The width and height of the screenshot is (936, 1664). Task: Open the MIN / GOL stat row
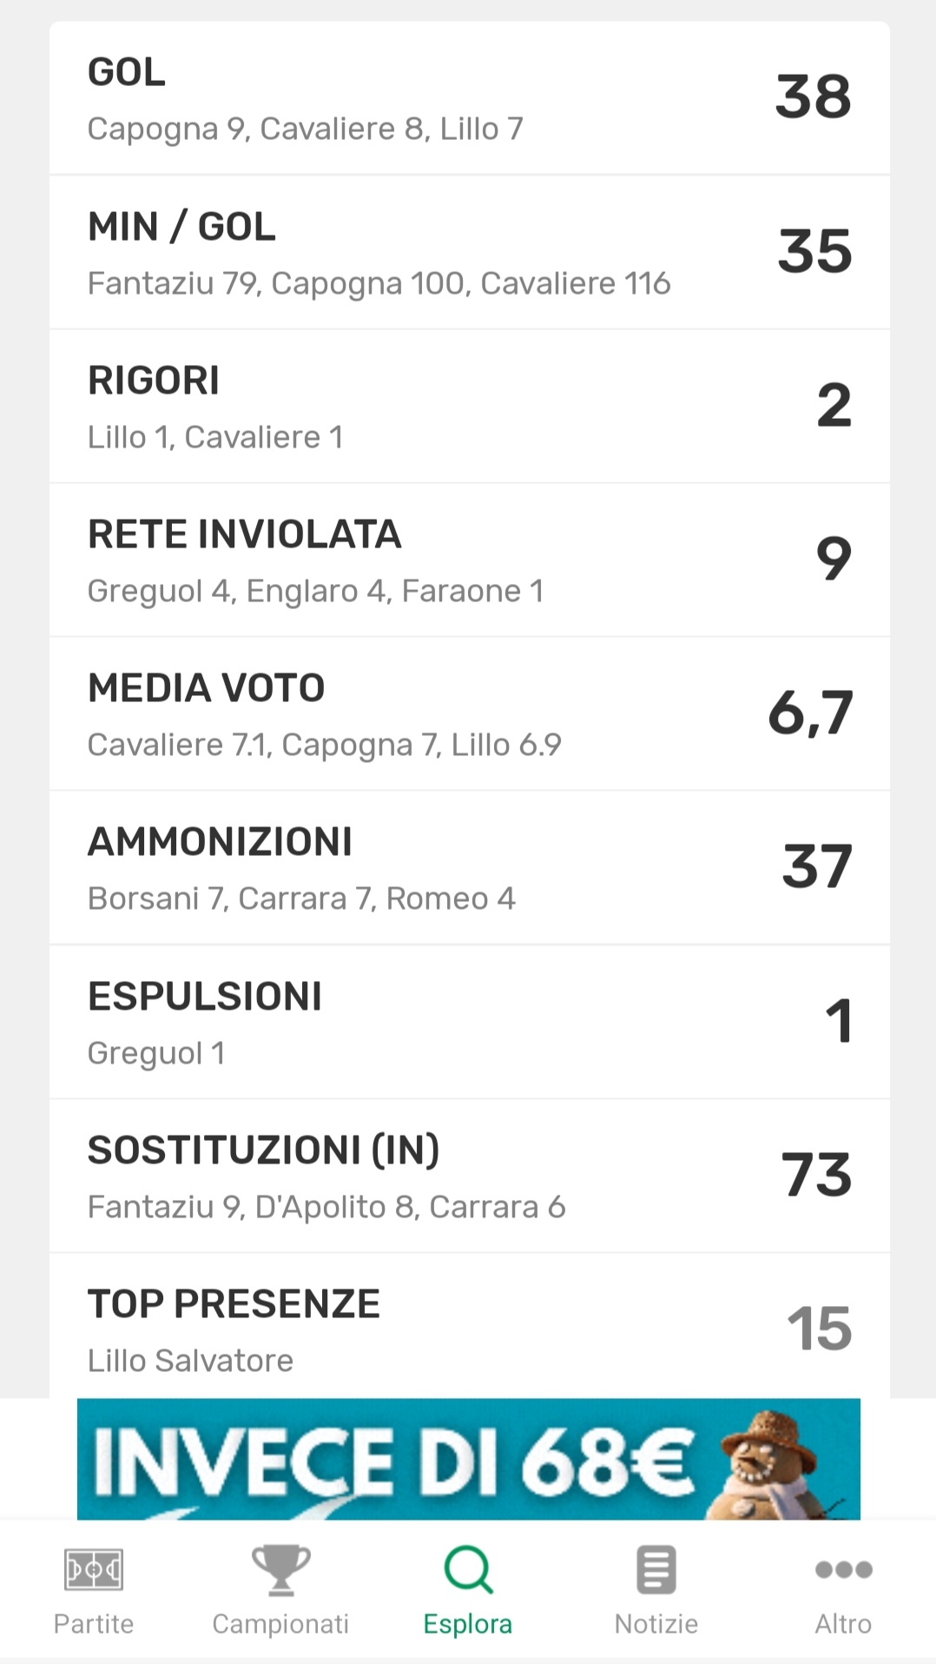469,253
